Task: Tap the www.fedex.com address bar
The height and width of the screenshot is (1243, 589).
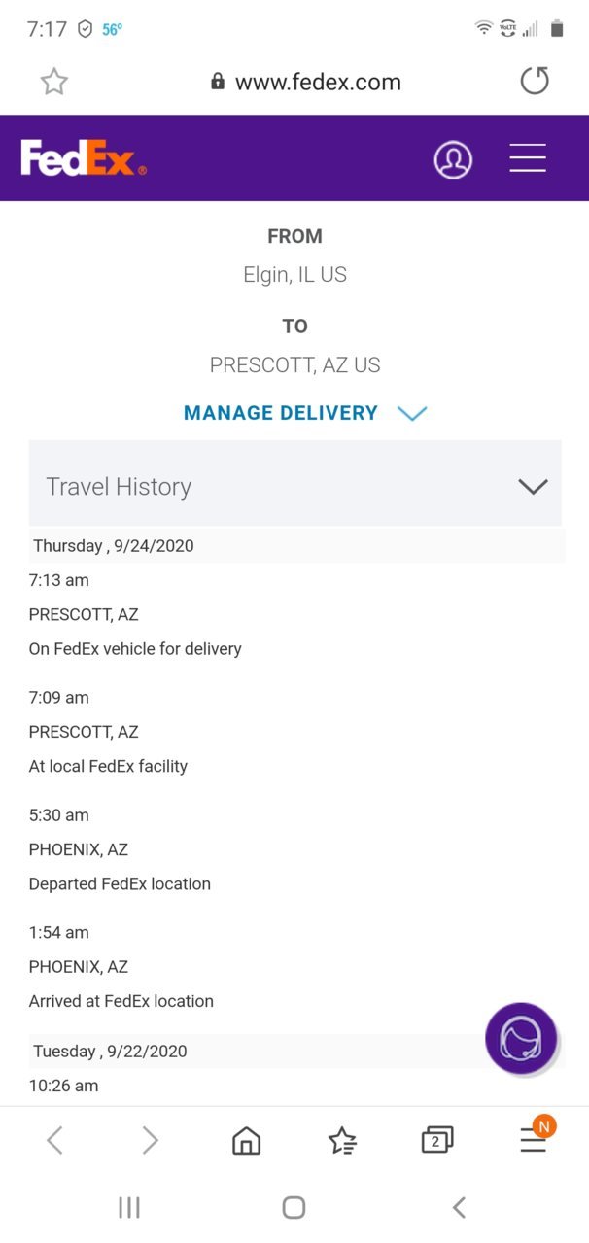Action: point(306,82)
